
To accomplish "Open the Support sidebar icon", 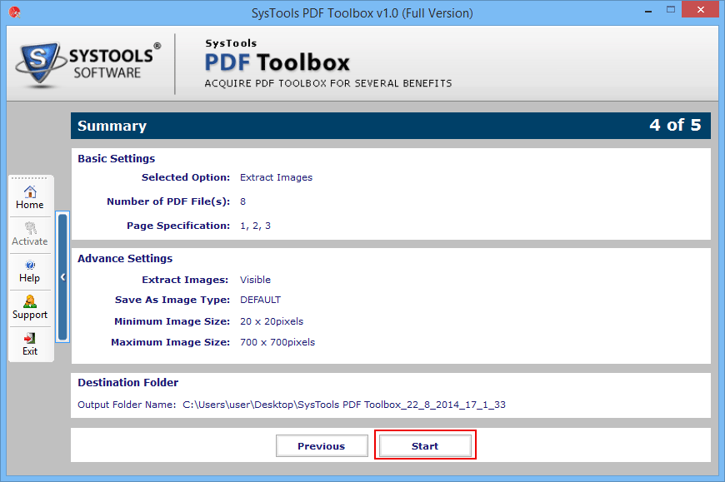I will 30,307.
